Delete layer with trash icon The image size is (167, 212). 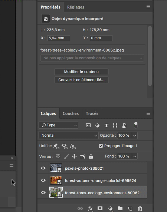pos(140,209)
